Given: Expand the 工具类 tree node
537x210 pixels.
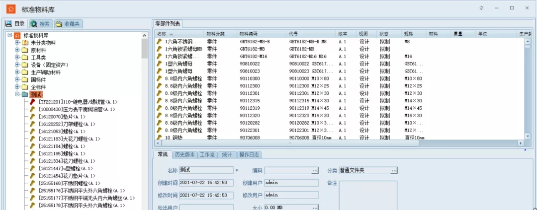Looking at the screenshot, I should tap(17, 58).
